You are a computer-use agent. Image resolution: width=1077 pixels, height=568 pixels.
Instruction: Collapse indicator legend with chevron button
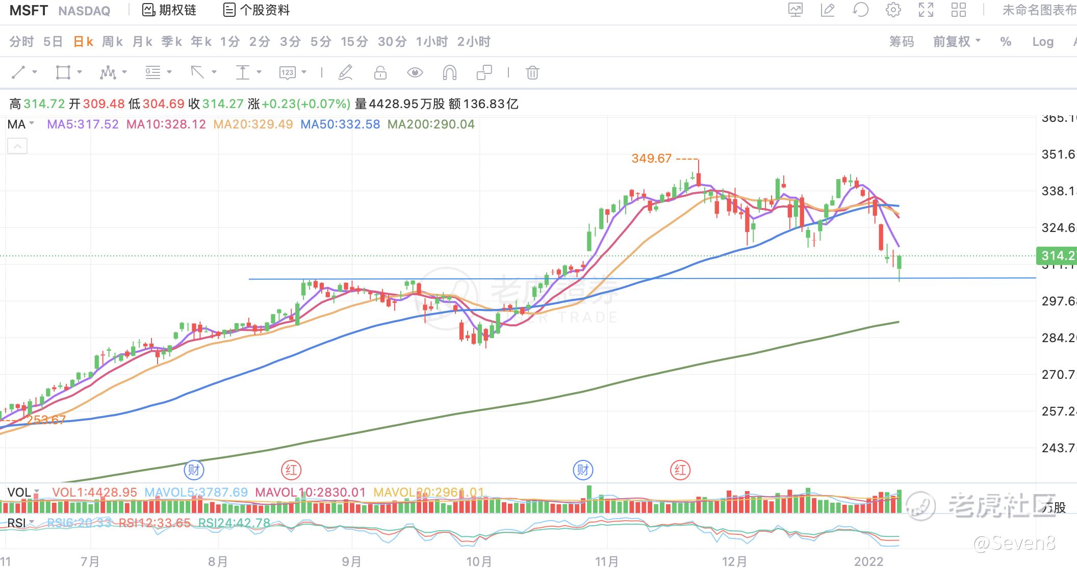17,147
